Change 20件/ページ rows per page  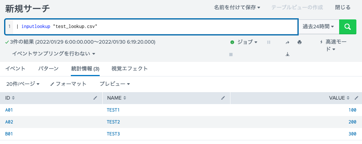23,84
